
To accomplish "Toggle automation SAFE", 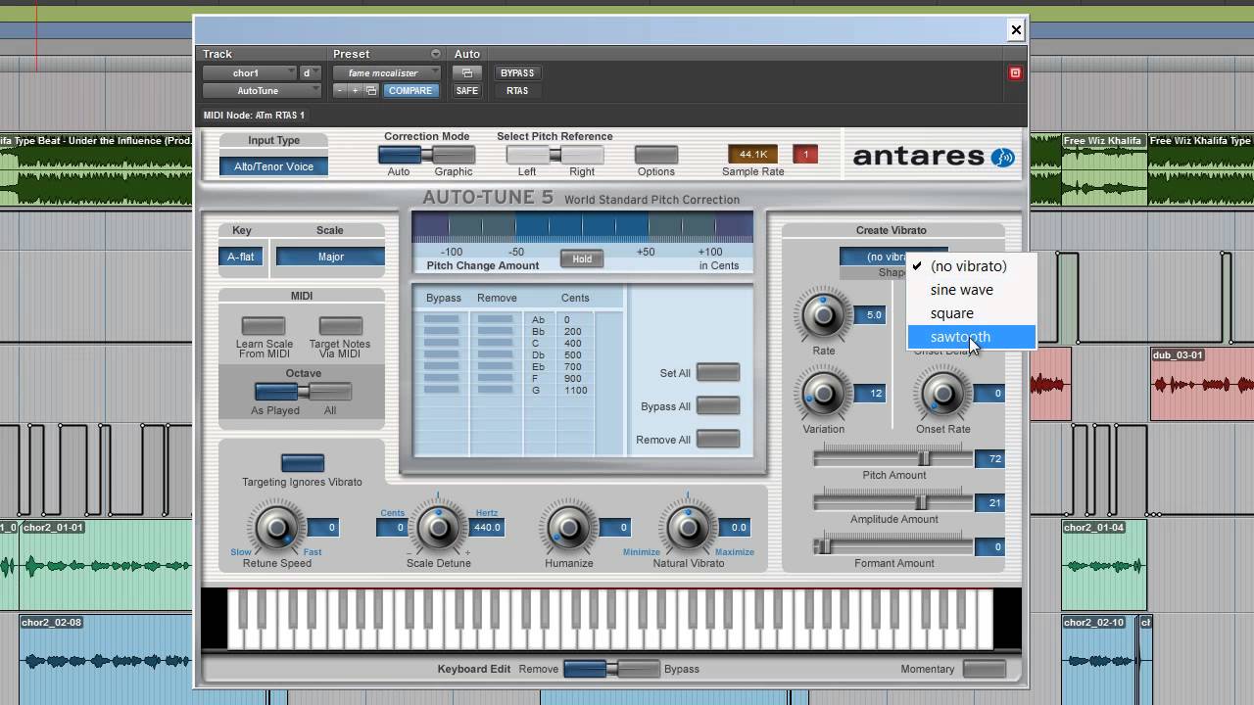I will [467, 90].
